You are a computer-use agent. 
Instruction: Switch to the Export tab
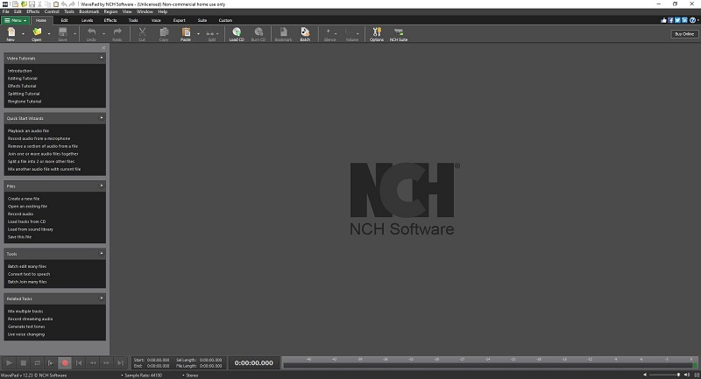[180, 20]
